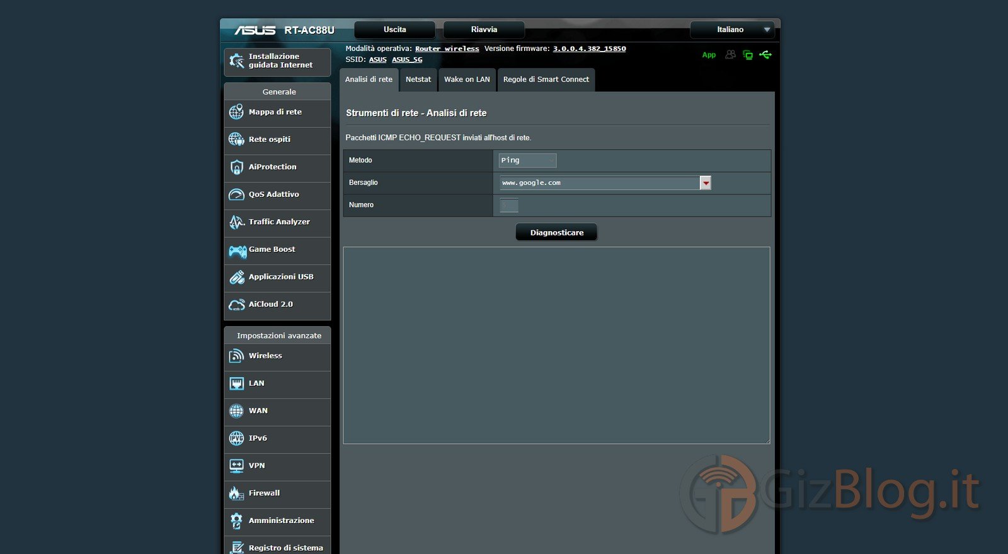The height and width of the screenshot is (554, 1008).
Task: Click the Bersaglio www.google.com input field
Action: point(600,183)
